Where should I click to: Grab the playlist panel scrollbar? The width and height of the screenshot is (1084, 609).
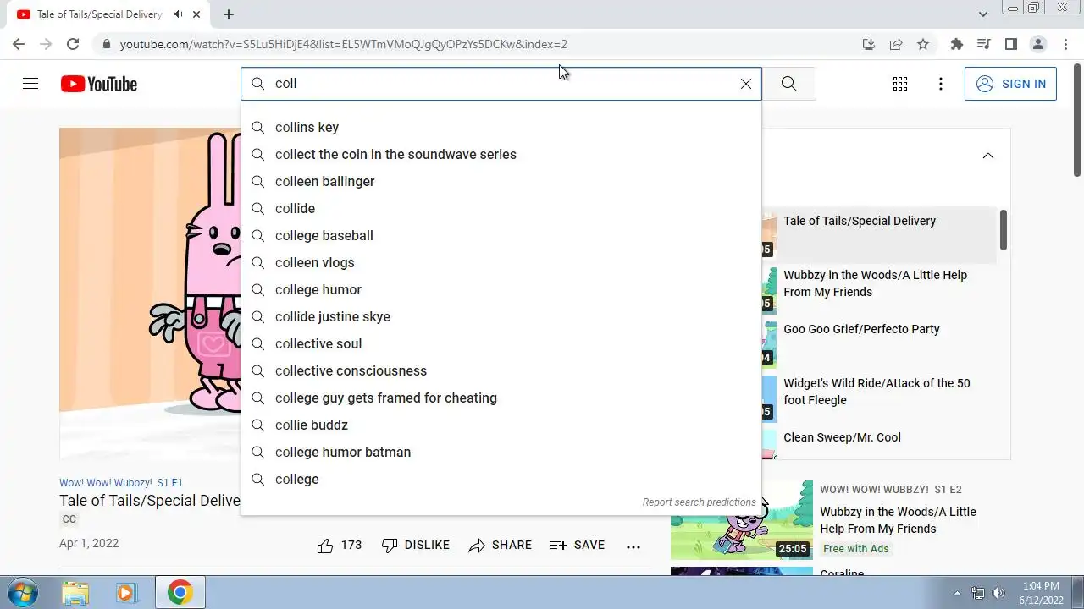[x=1003, y=230]
